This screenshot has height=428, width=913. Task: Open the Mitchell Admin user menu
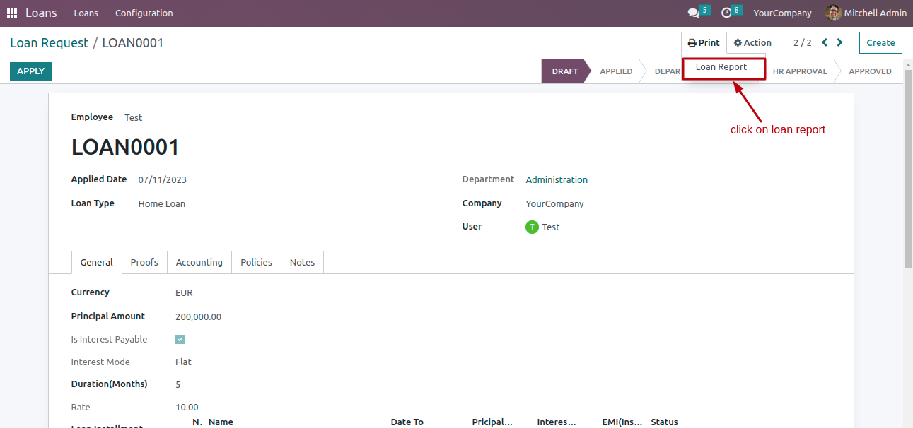[866, 13]
